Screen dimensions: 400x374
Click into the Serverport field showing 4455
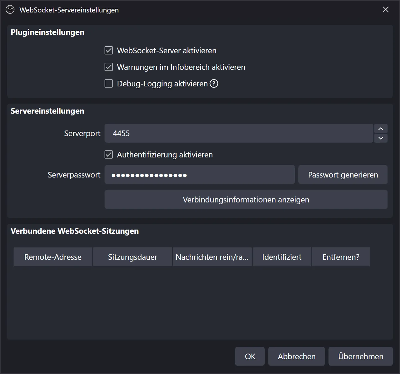point(239,133)
